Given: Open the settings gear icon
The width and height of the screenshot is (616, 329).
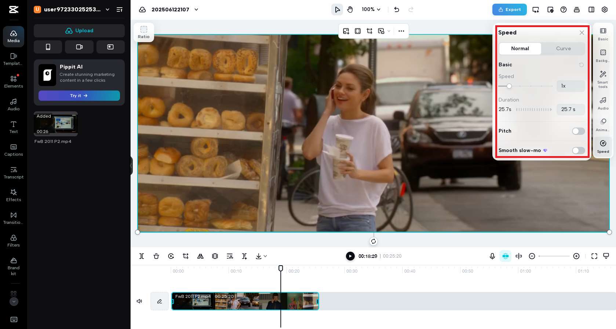Looking at the screenshot, I should 605,10.
